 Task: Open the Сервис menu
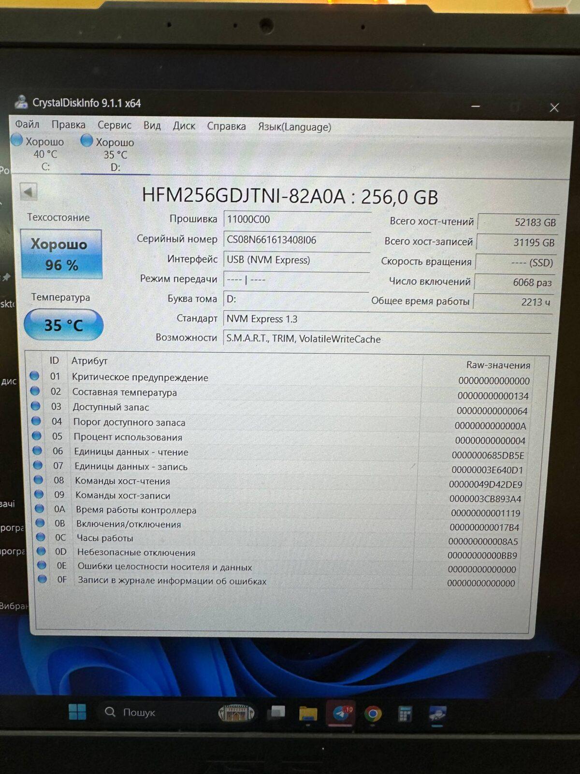point(114,125)
